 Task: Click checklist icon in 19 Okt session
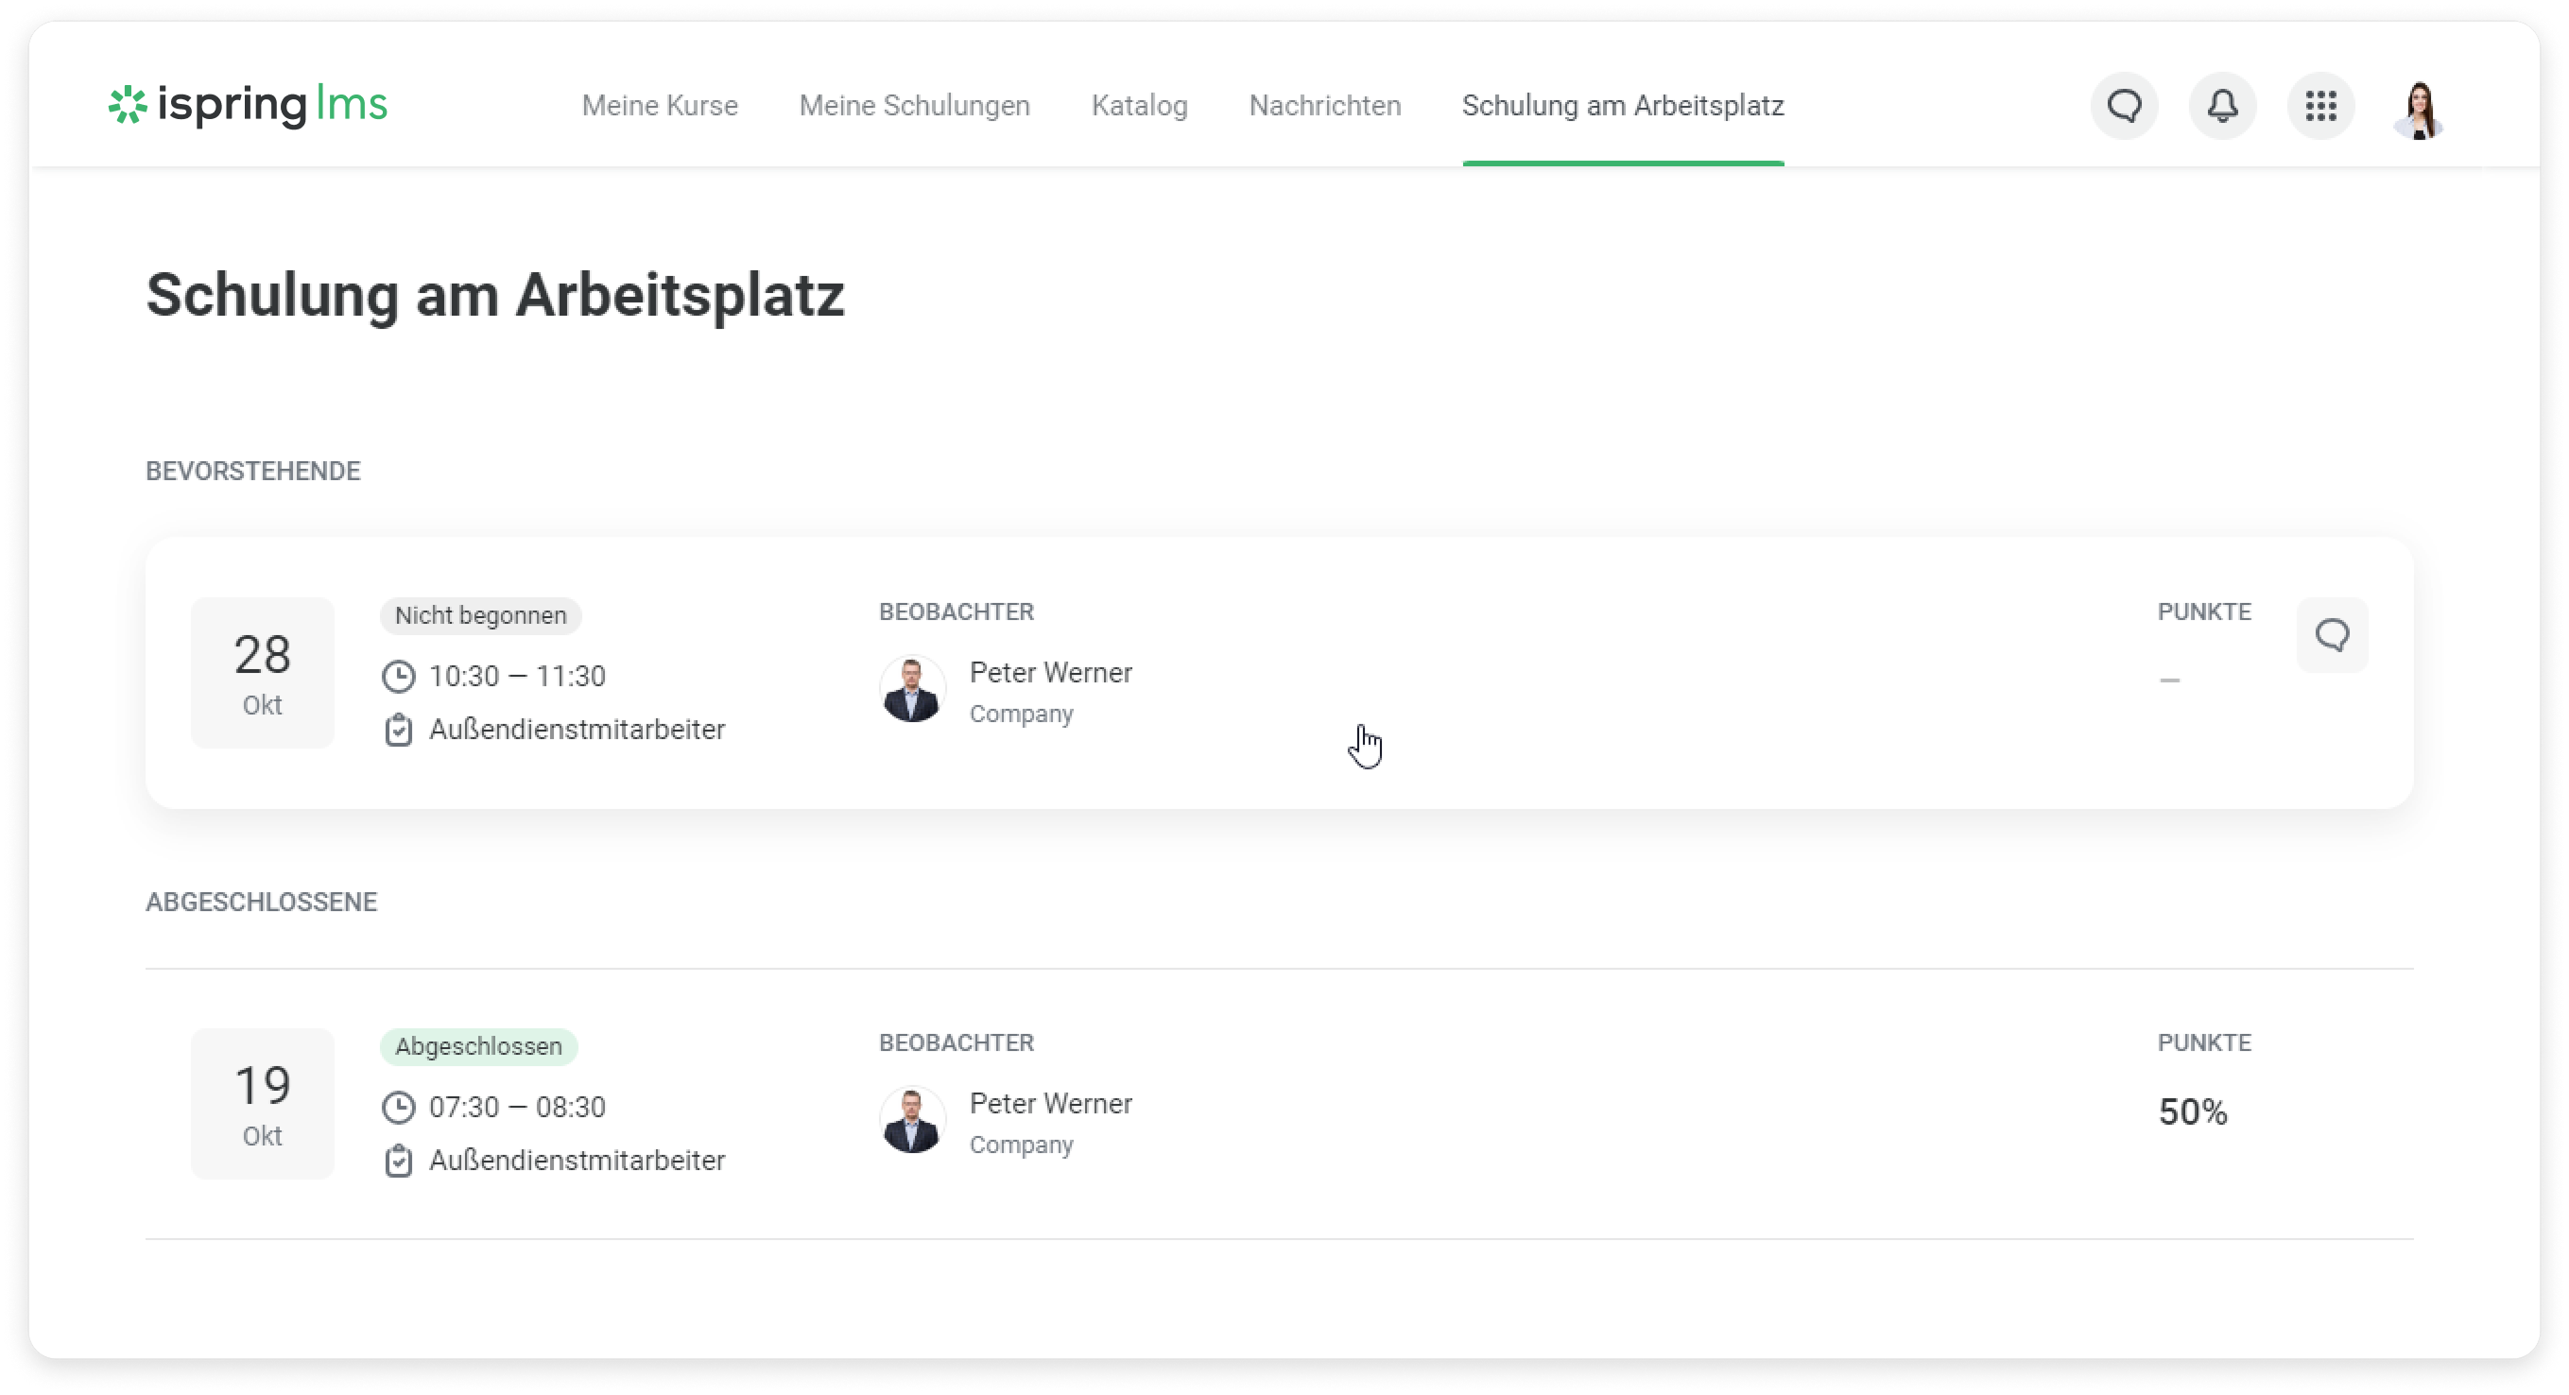pos(398,1161)
